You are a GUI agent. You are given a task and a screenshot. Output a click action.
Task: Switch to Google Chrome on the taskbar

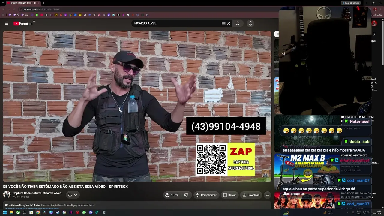click(38, 212)
